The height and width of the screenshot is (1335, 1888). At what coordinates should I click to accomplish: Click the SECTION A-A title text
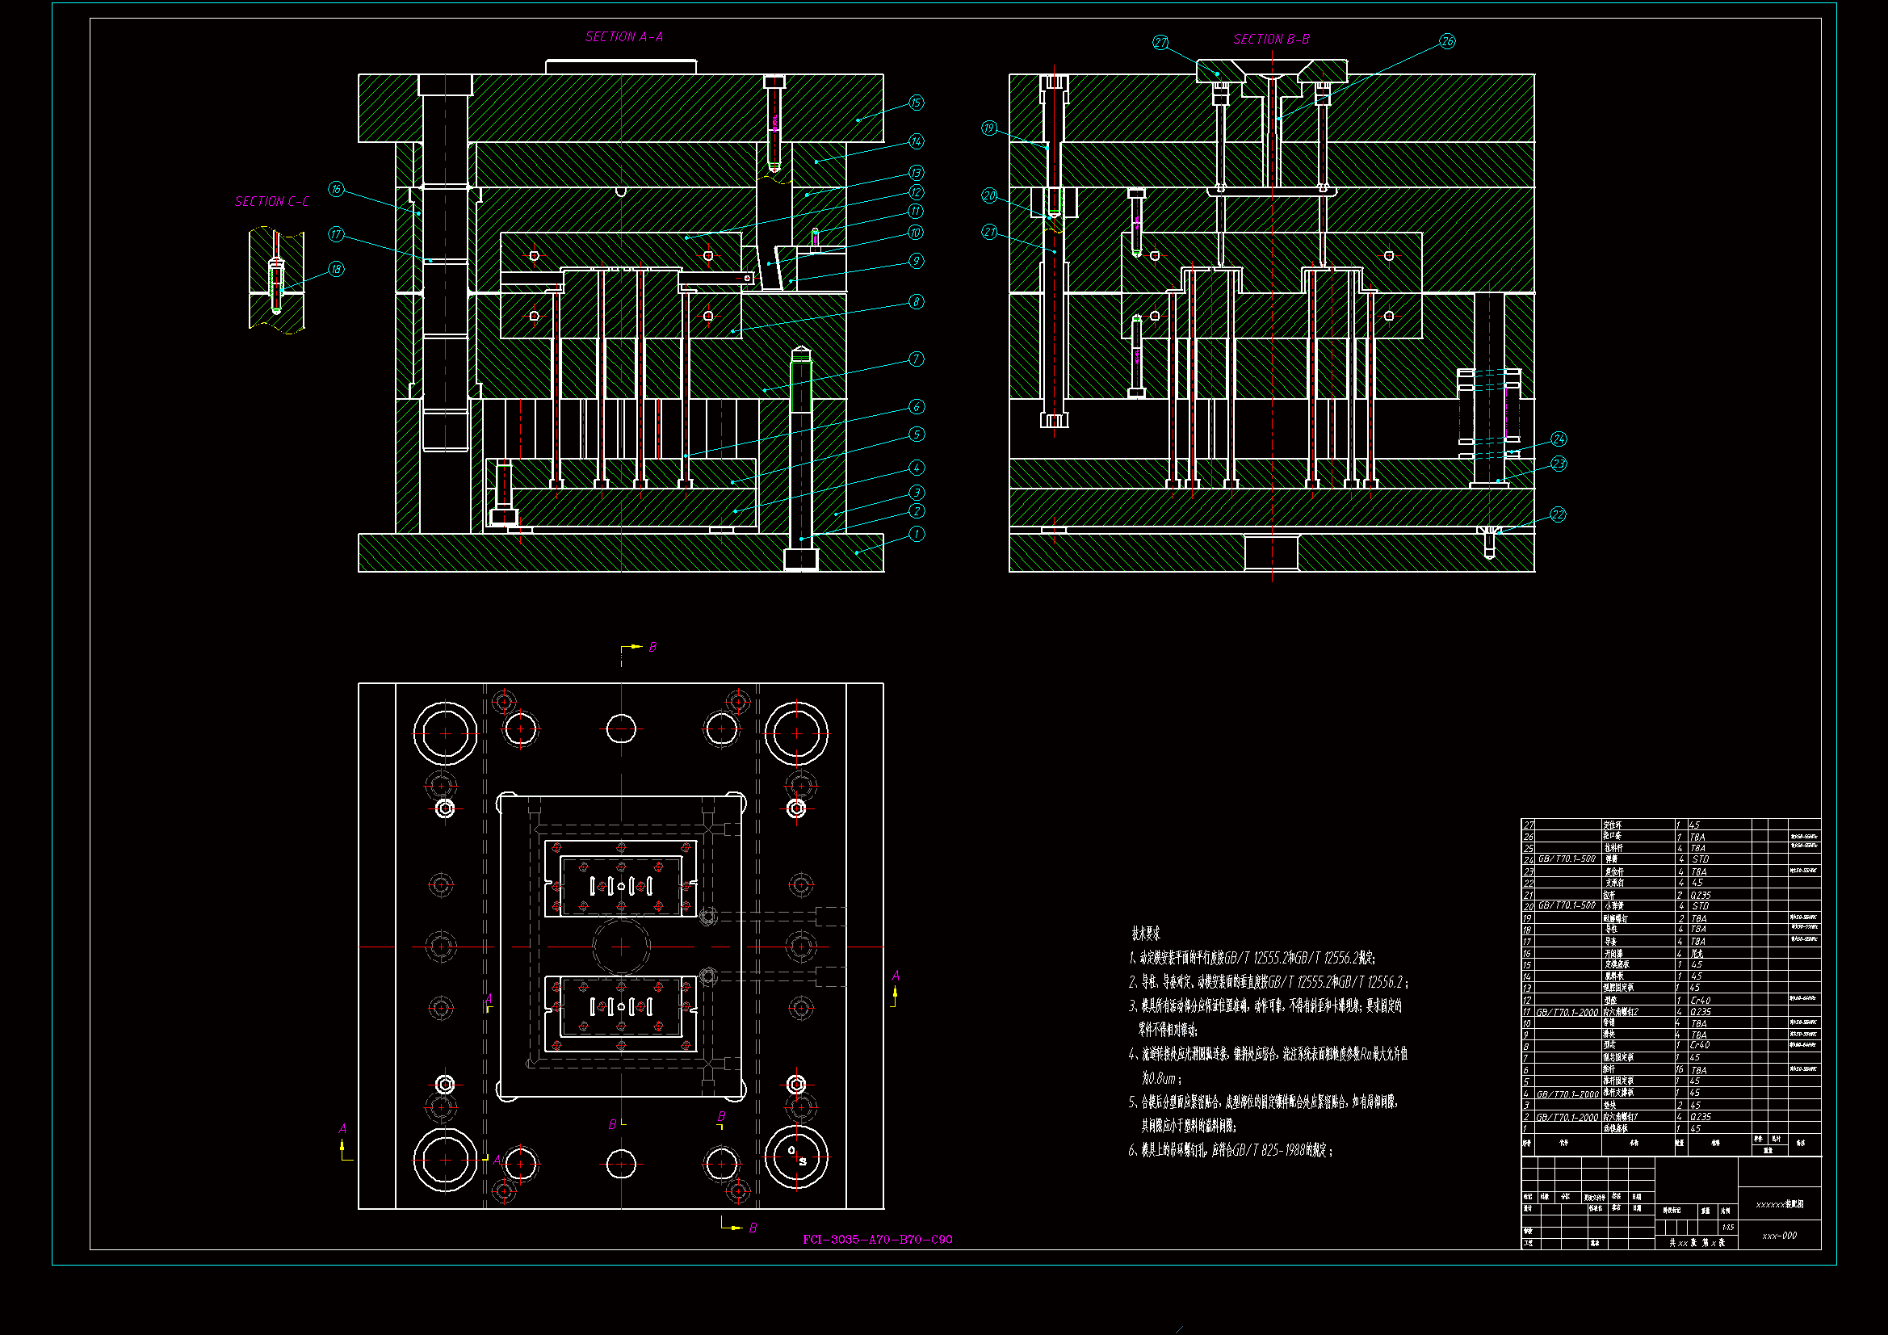(x=624, y=37)
